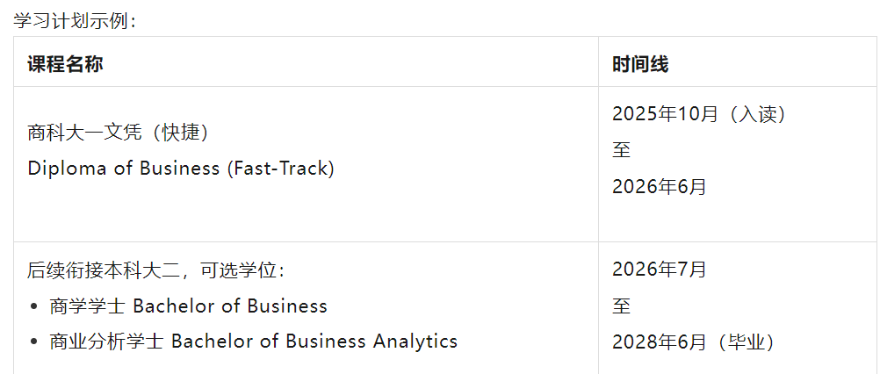This screenshot has height=374, width=880.
Task: Click Diploma of Business (Fast-Track) text
Action: [181, 169]
